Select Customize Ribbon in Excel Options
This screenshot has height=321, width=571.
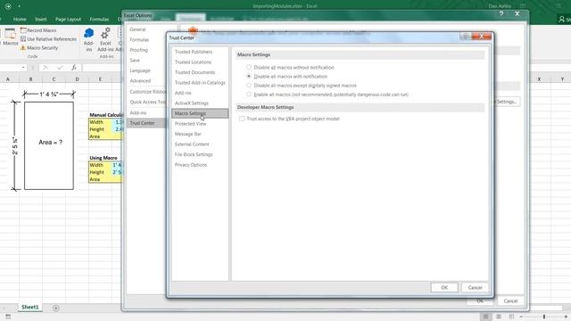tap(147, 92)
